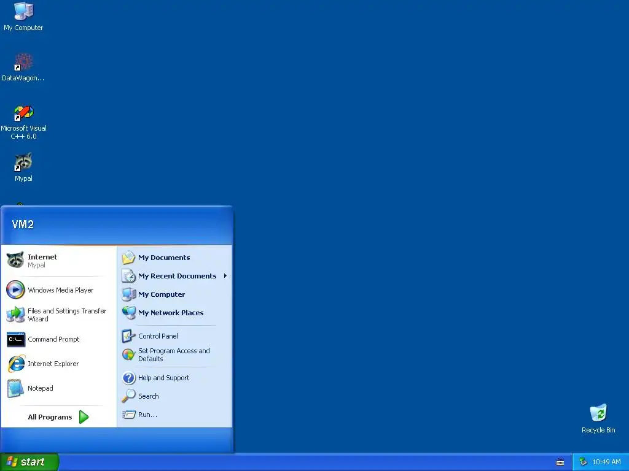Choose Internet Explorer label in menu
Image resolution: width=629 pixels, height=471 pixels.
(53, 364)
